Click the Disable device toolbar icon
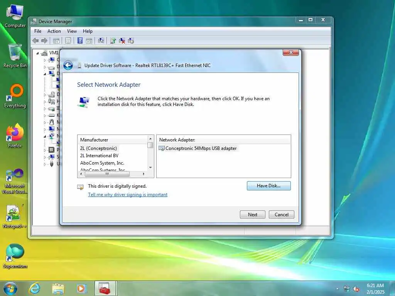 click(131, 40)
